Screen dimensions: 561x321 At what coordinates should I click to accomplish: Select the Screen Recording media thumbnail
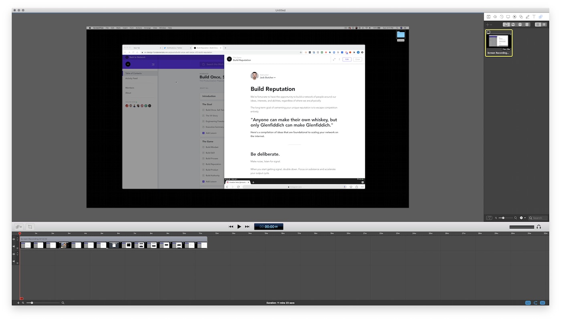point(498,43)
